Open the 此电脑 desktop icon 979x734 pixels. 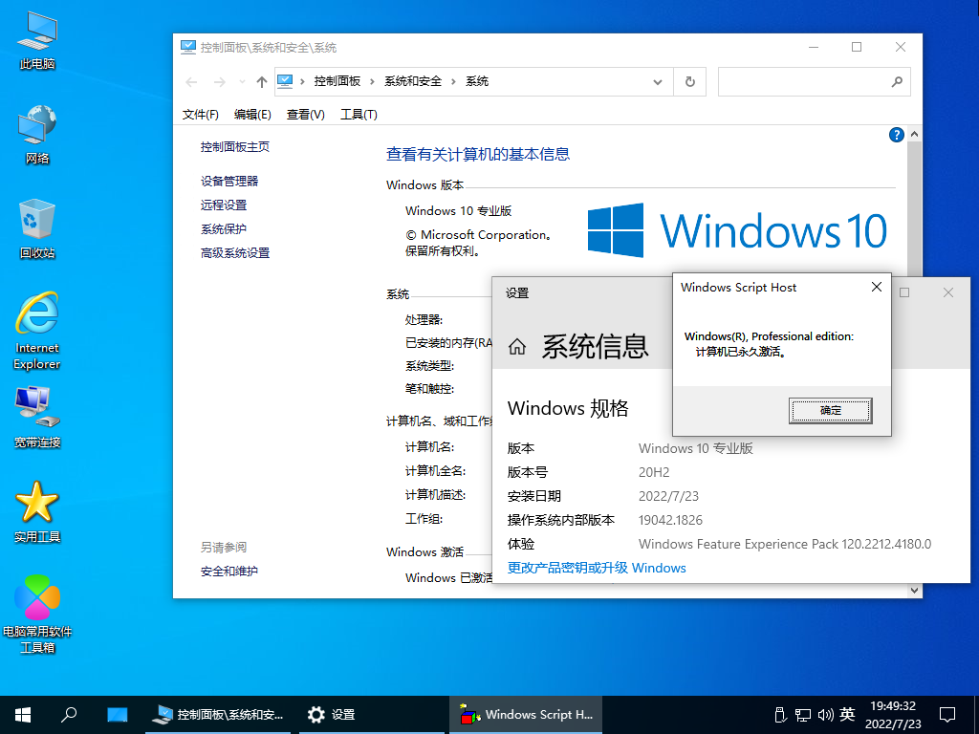click(x=37, y=40)
